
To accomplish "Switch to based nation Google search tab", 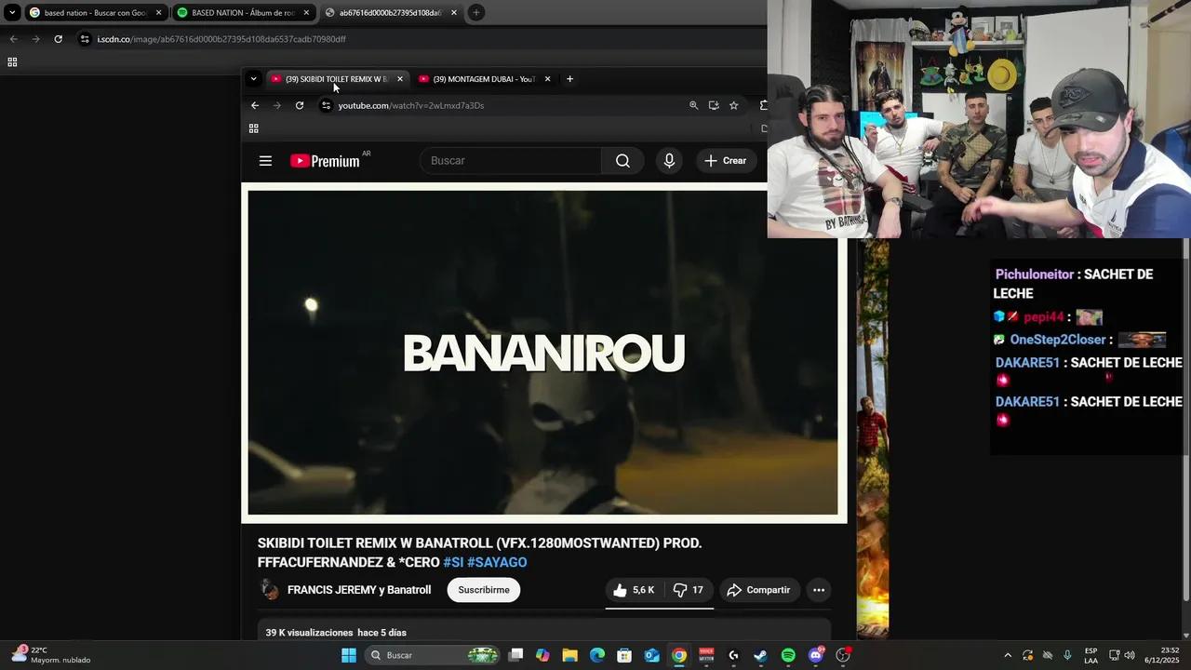I will tap(95, 13).
